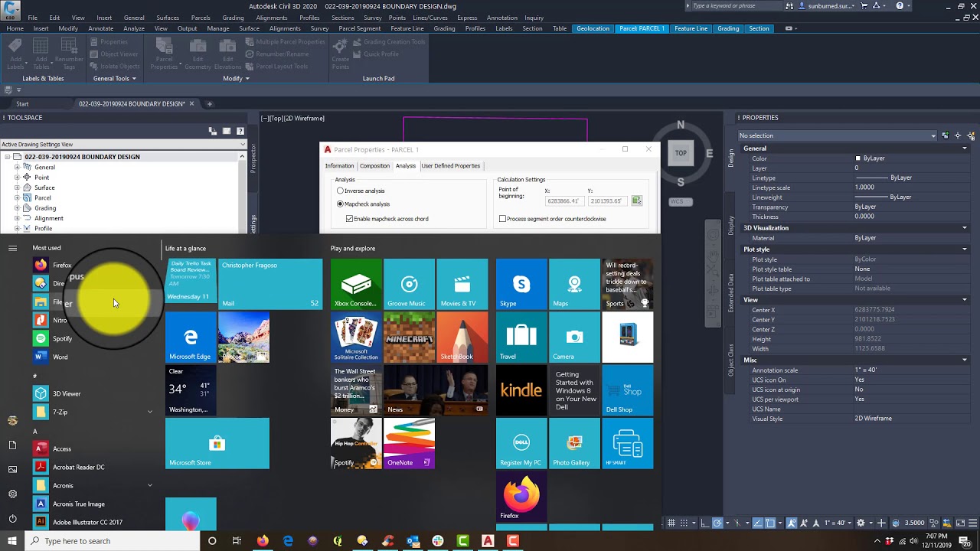This screenshot has height=551, width=980.
Task: Open Outlook from the taskbar
Action: point(413,541)
